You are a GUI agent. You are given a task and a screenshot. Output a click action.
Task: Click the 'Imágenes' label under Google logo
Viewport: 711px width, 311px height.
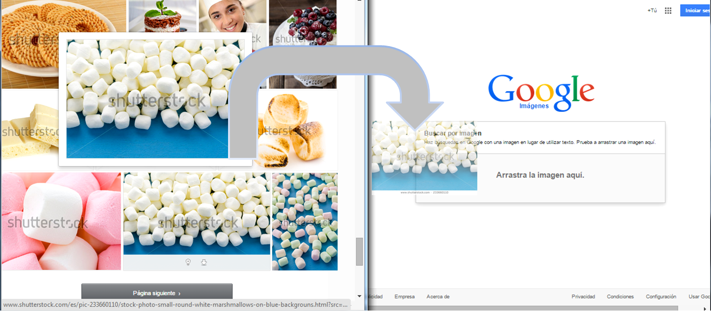(534, 106)
